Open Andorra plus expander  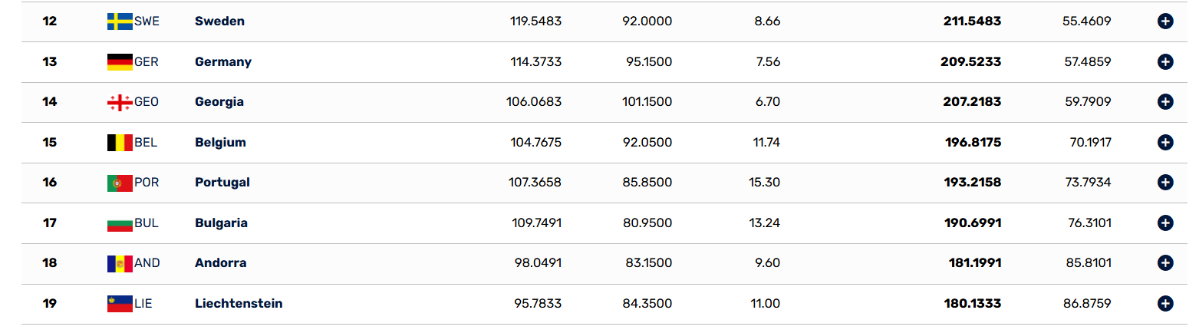coord(1165,263)
